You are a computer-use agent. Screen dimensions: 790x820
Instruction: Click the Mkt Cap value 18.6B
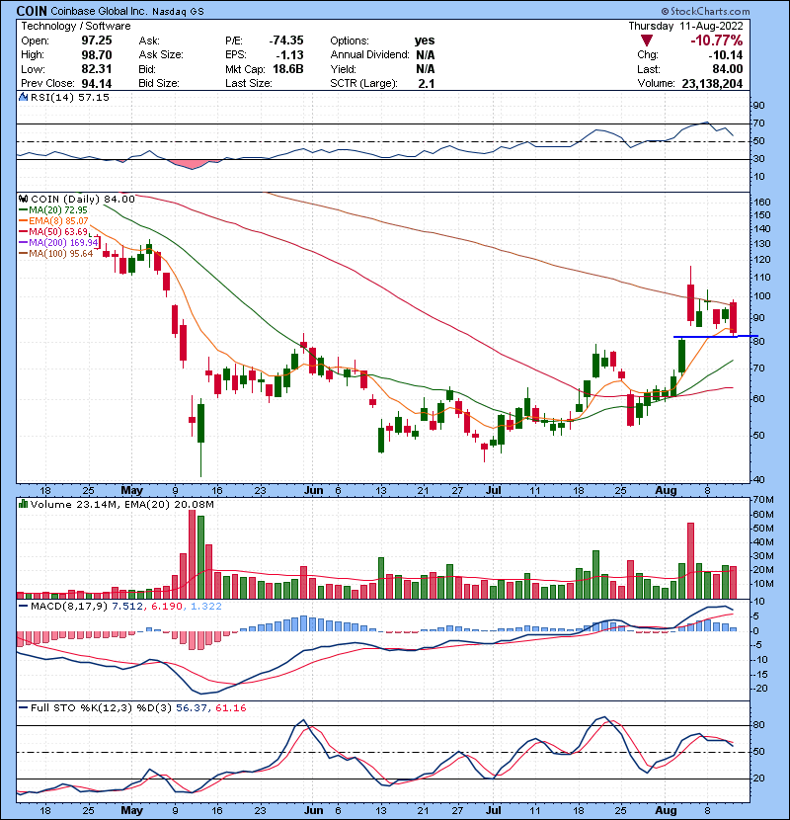[x=288, y=69]
